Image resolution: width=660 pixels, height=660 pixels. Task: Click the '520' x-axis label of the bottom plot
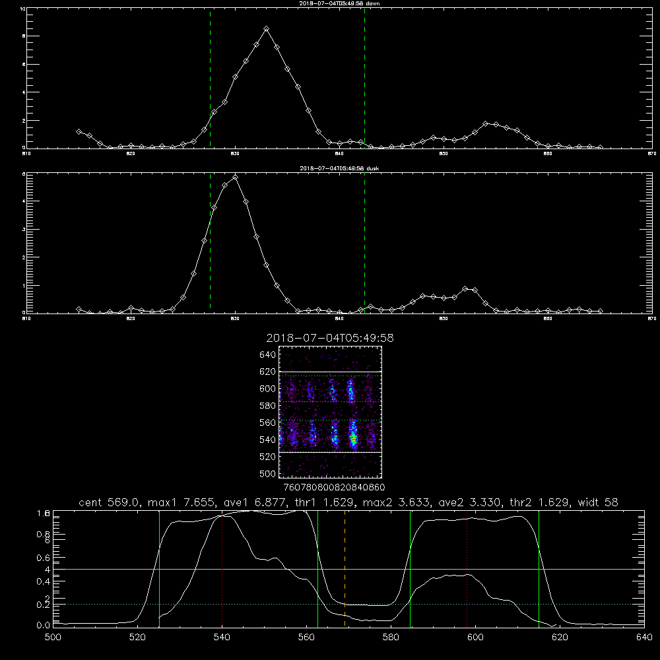pos(138,638)
